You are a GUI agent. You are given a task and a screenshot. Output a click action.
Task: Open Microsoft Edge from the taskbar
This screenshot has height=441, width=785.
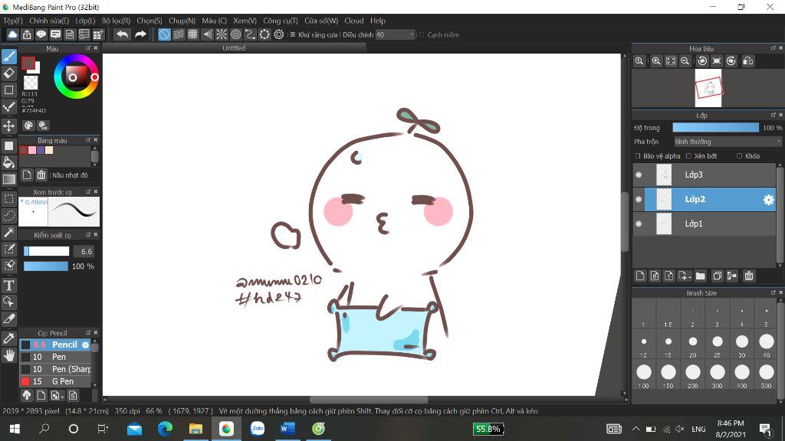click(x=166, y=429)
